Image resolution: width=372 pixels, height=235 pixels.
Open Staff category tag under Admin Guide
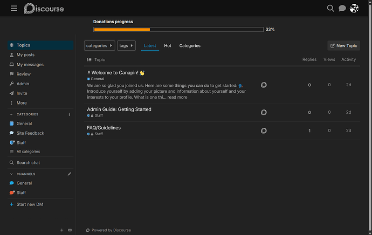click(95, 115)
